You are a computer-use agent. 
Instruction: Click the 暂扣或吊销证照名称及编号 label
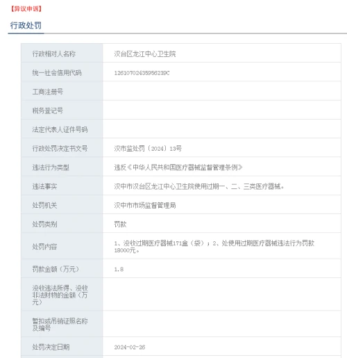coord(60,325)
